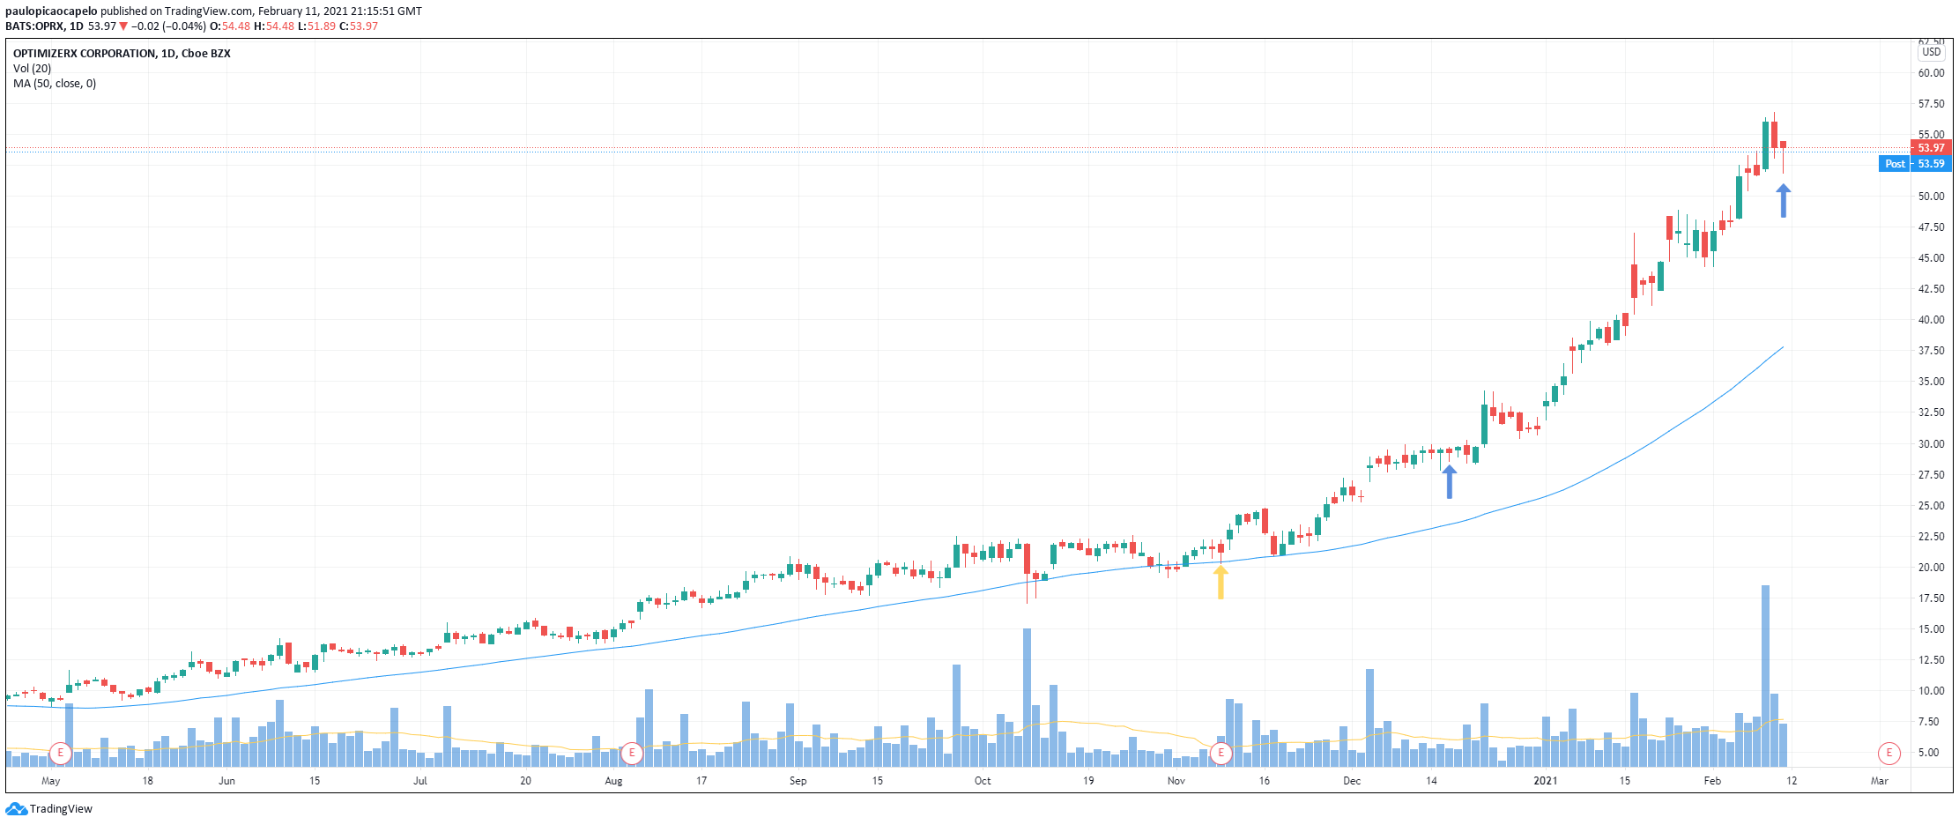Select the OPTIMIZERX CORPORATION chart title legend

tap(122, 54)
